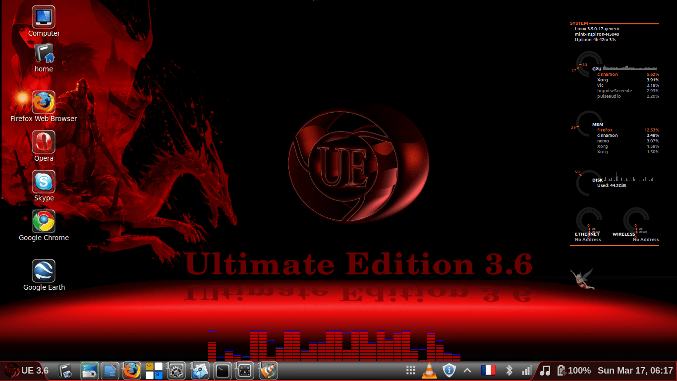Click the dotted grid icon in the tray
677x381 pixels.
(410, 370)
